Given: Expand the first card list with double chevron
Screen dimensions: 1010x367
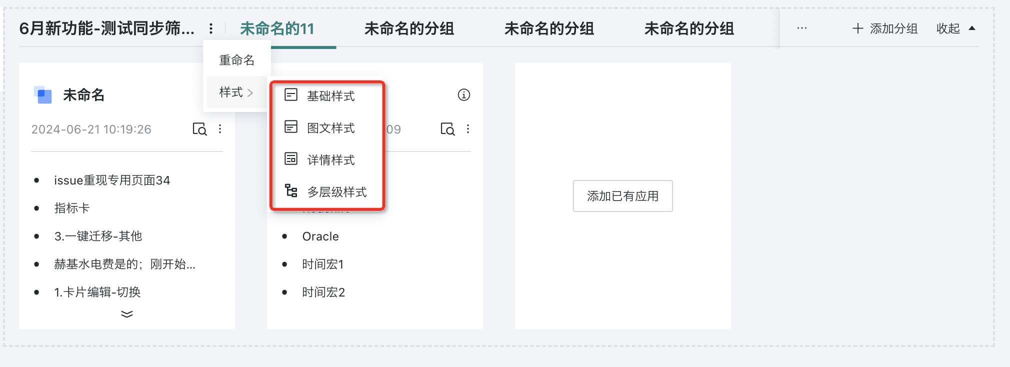Looking at the screenshot, I should click(127, 314).
